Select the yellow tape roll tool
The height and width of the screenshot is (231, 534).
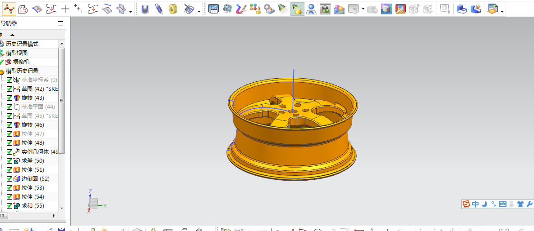173,9
